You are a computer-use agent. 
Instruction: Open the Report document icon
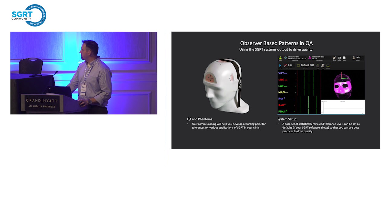[x=344, y=58]
